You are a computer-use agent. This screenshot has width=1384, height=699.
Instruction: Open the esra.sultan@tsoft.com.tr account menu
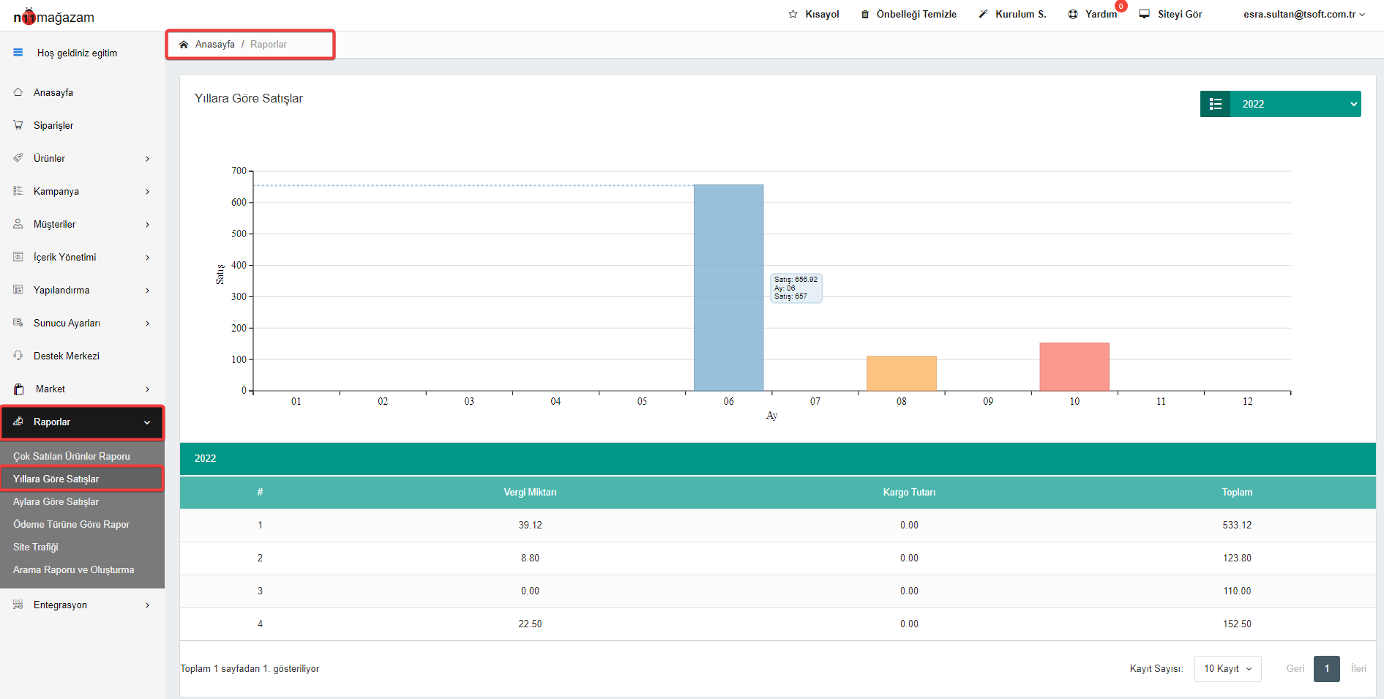pyautogui.click(x=1304, y=14)
